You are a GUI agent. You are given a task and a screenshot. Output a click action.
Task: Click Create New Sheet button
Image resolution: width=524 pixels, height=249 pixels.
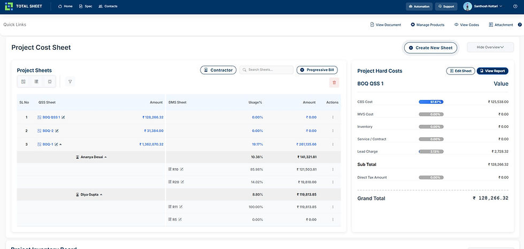pos(430,48)
